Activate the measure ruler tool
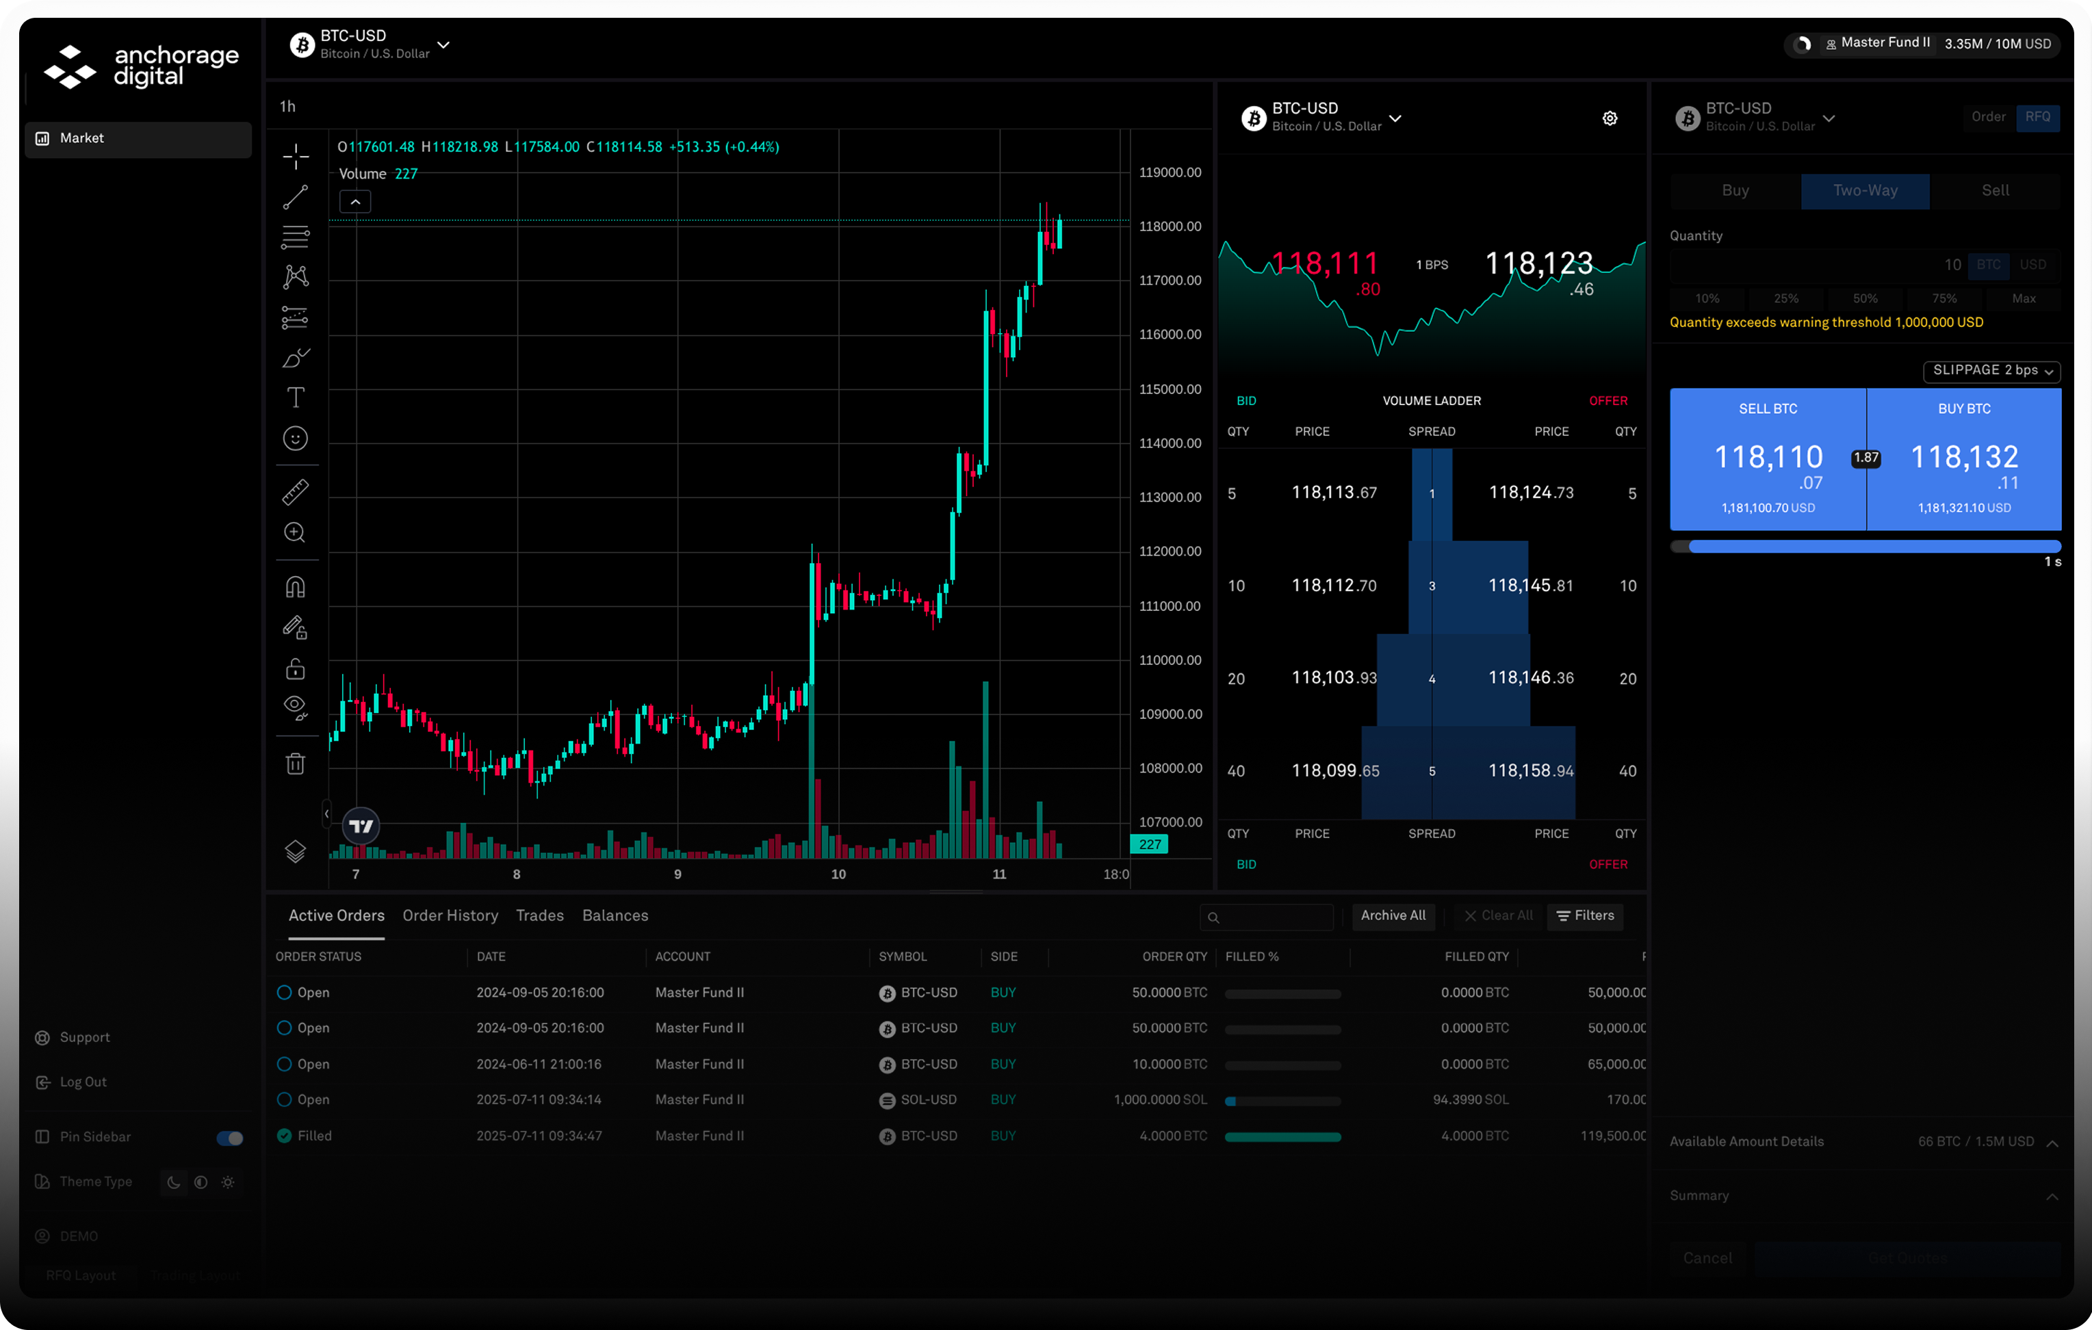 296,492
